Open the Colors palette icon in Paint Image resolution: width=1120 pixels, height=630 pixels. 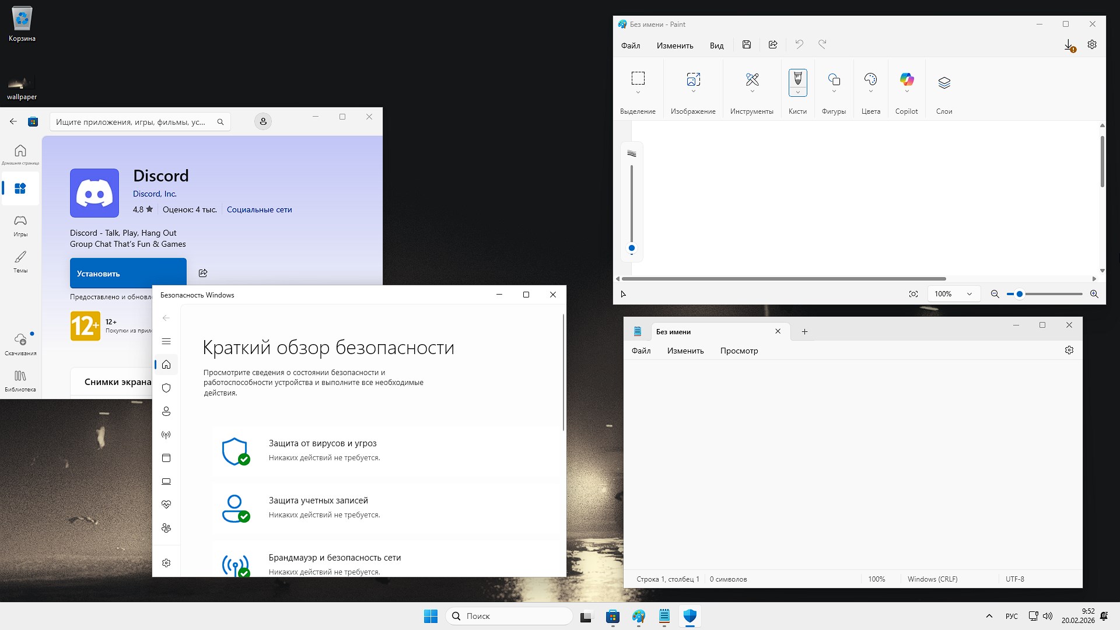pos(870,79)
